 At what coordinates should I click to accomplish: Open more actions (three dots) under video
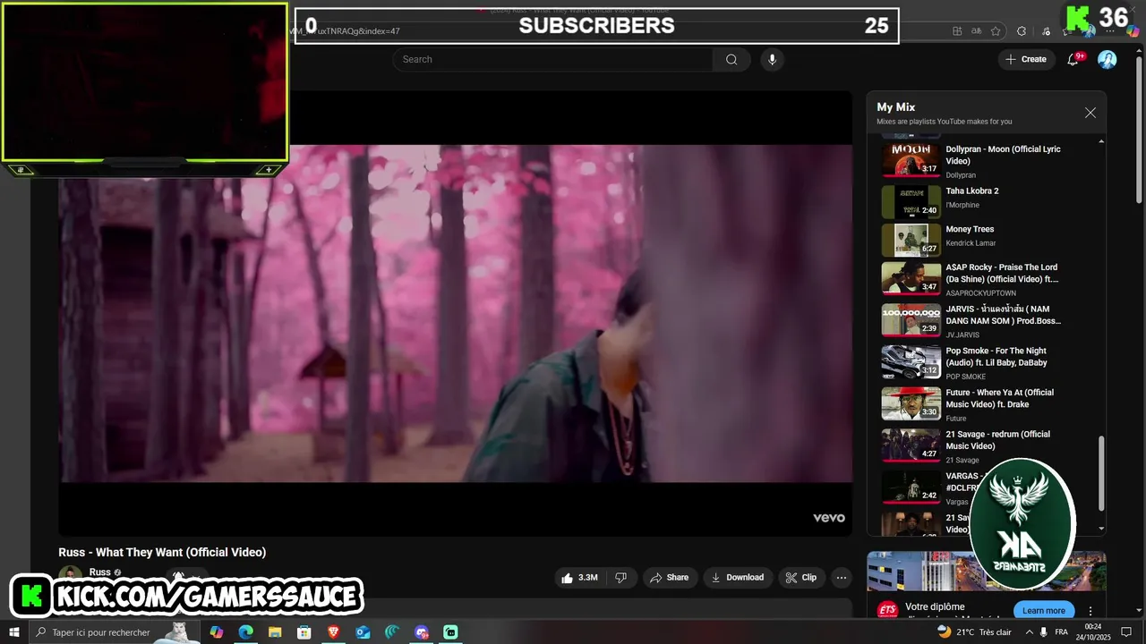coord(842,578)
